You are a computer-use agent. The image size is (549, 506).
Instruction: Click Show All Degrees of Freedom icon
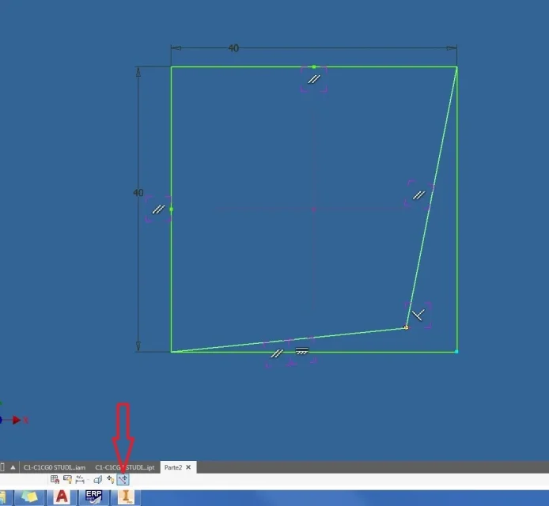pyautogui.click(x=110, y=479)
